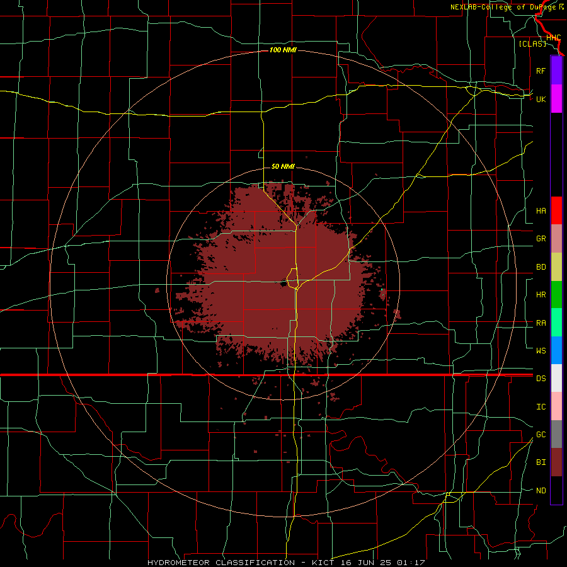This screenshot has height=567, width=567.
Task: Click the BI legend label
Action: (x=541, y=462)
